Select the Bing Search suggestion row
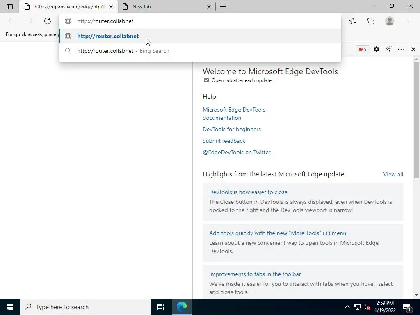 click(200, 51)
